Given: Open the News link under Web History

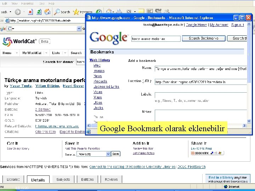Looking at the screenshot, I should [98, 76].
